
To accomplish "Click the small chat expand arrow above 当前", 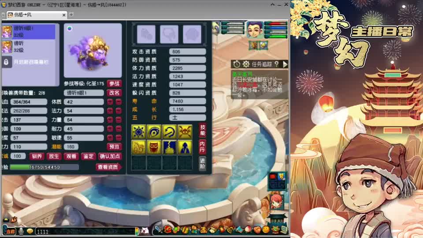I will click(6, 220).
